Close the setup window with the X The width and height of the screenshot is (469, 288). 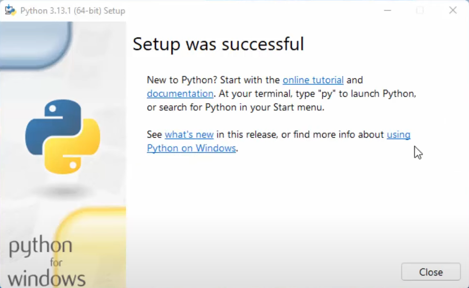[453, 11]
